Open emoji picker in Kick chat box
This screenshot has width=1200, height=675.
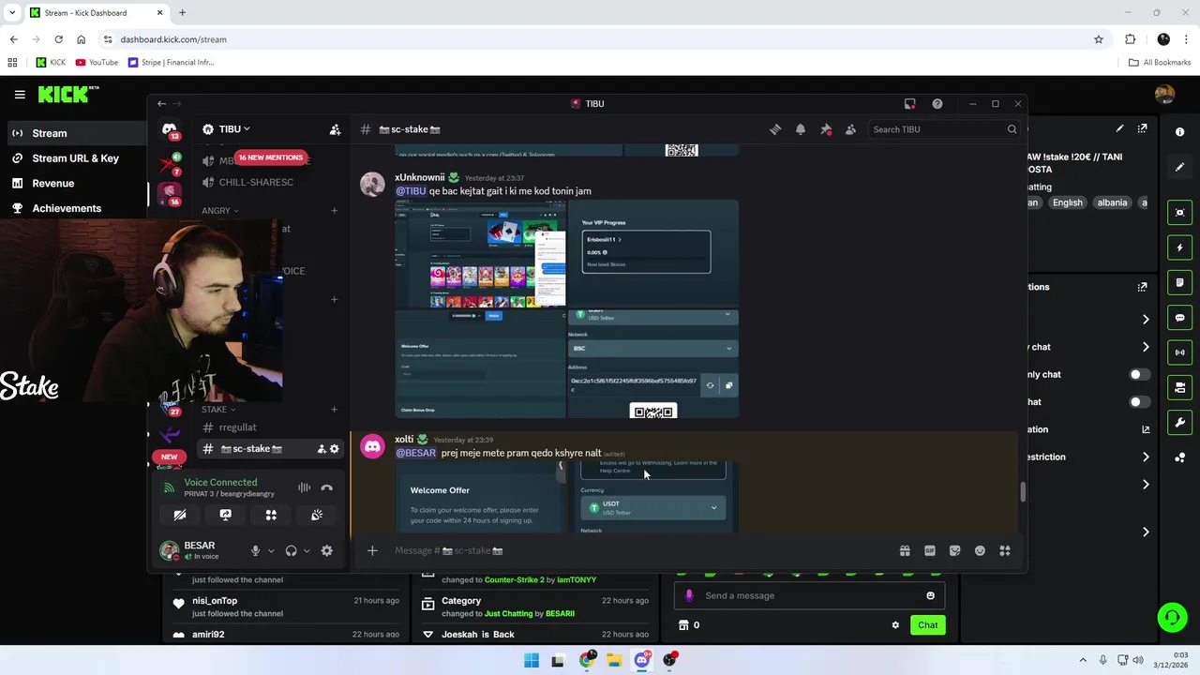tap(930, 595)
